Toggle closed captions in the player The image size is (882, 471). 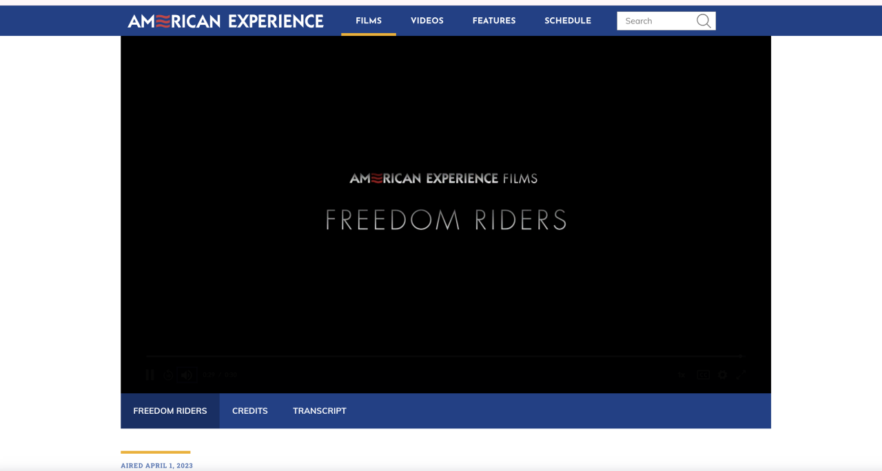pos(703,375)
